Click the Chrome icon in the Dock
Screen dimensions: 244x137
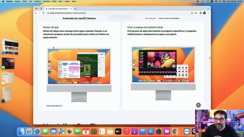point(175,132)
